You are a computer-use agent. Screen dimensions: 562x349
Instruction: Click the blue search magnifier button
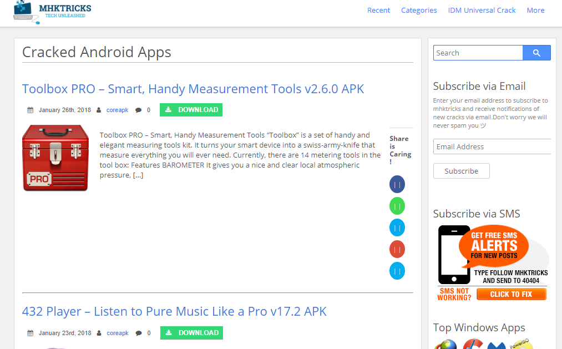click(536, 53)
